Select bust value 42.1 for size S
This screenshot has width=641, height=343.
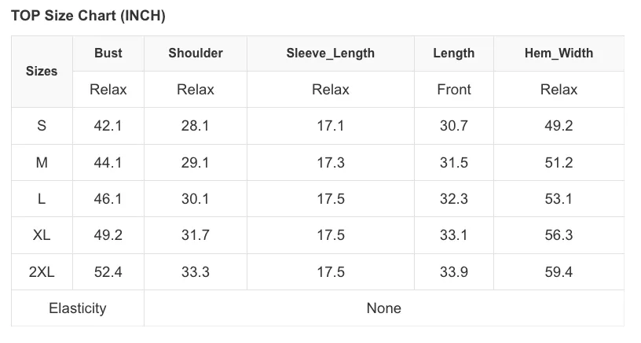click(108, 126)
